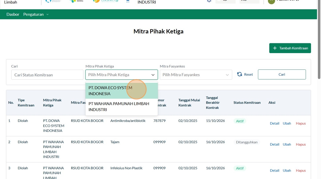The width and height of the screenshot is (321, 179).
Task: Open Detail for the Tajam row
Action: coord(274,144)
